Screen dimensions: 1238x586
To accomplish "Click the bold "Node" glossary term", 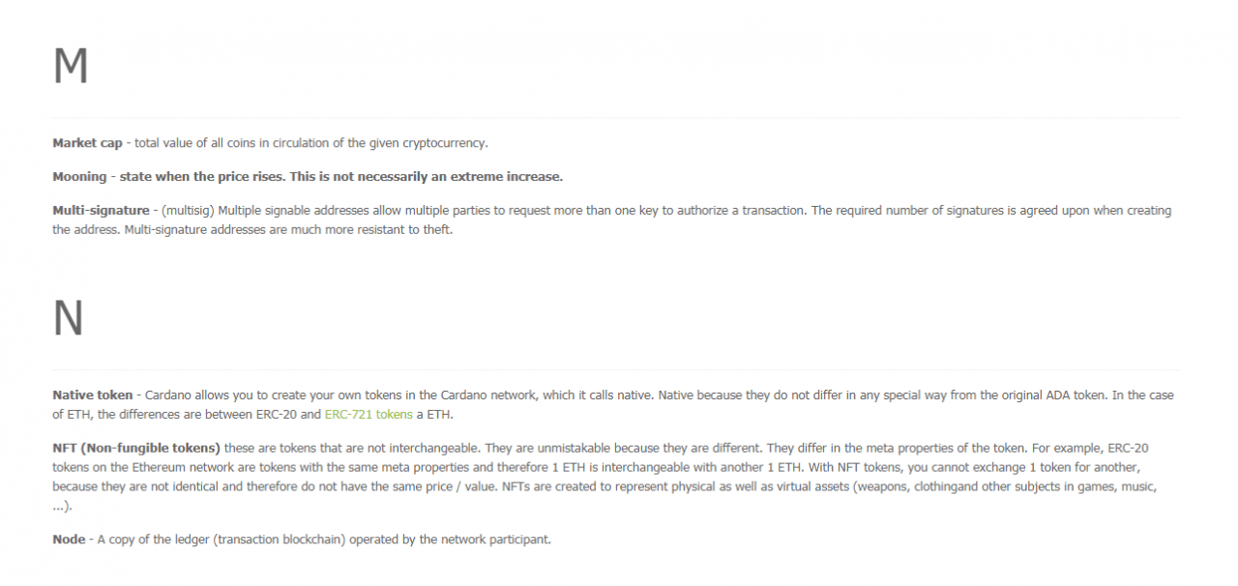I will coord(68,540).
